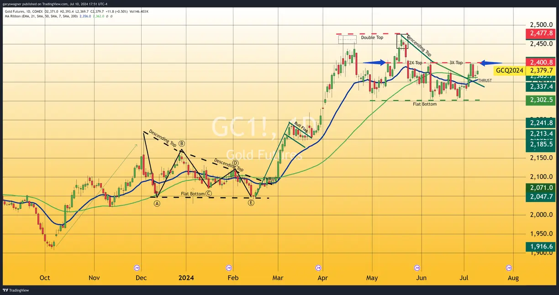Screen dimensions: 559x295
Task: Select the circled A wave label
Action: [157, 204]
